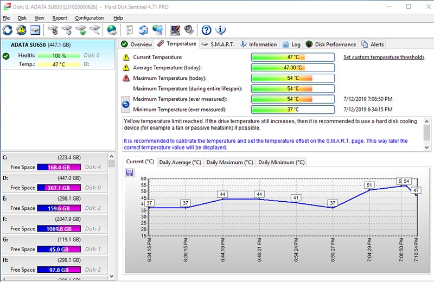Open the Report menu

pyautogui.click(x=60, y=18)
